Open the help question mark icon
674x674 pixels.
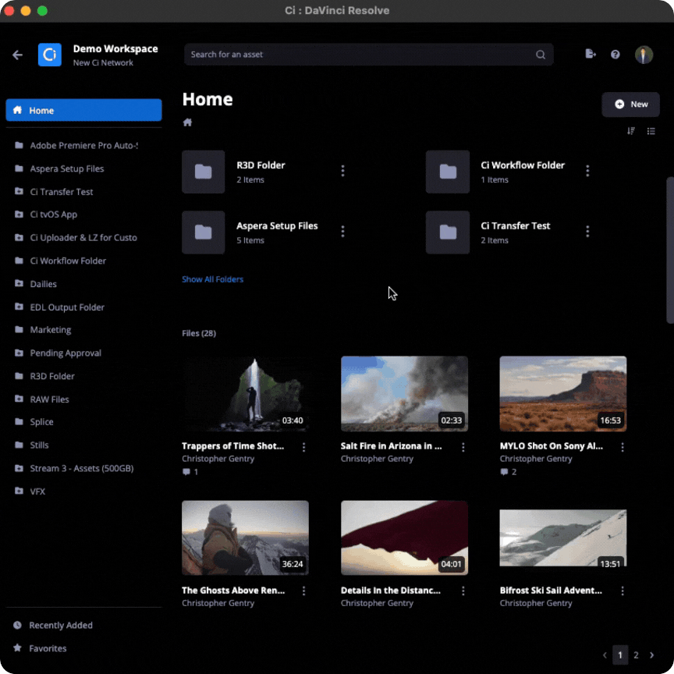coord(615,54)
